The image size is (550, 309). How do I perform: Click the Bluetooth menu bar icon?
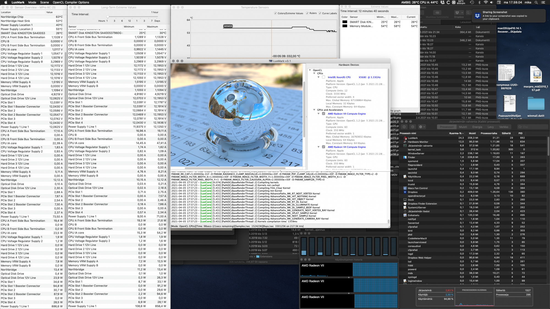[479, 2]
